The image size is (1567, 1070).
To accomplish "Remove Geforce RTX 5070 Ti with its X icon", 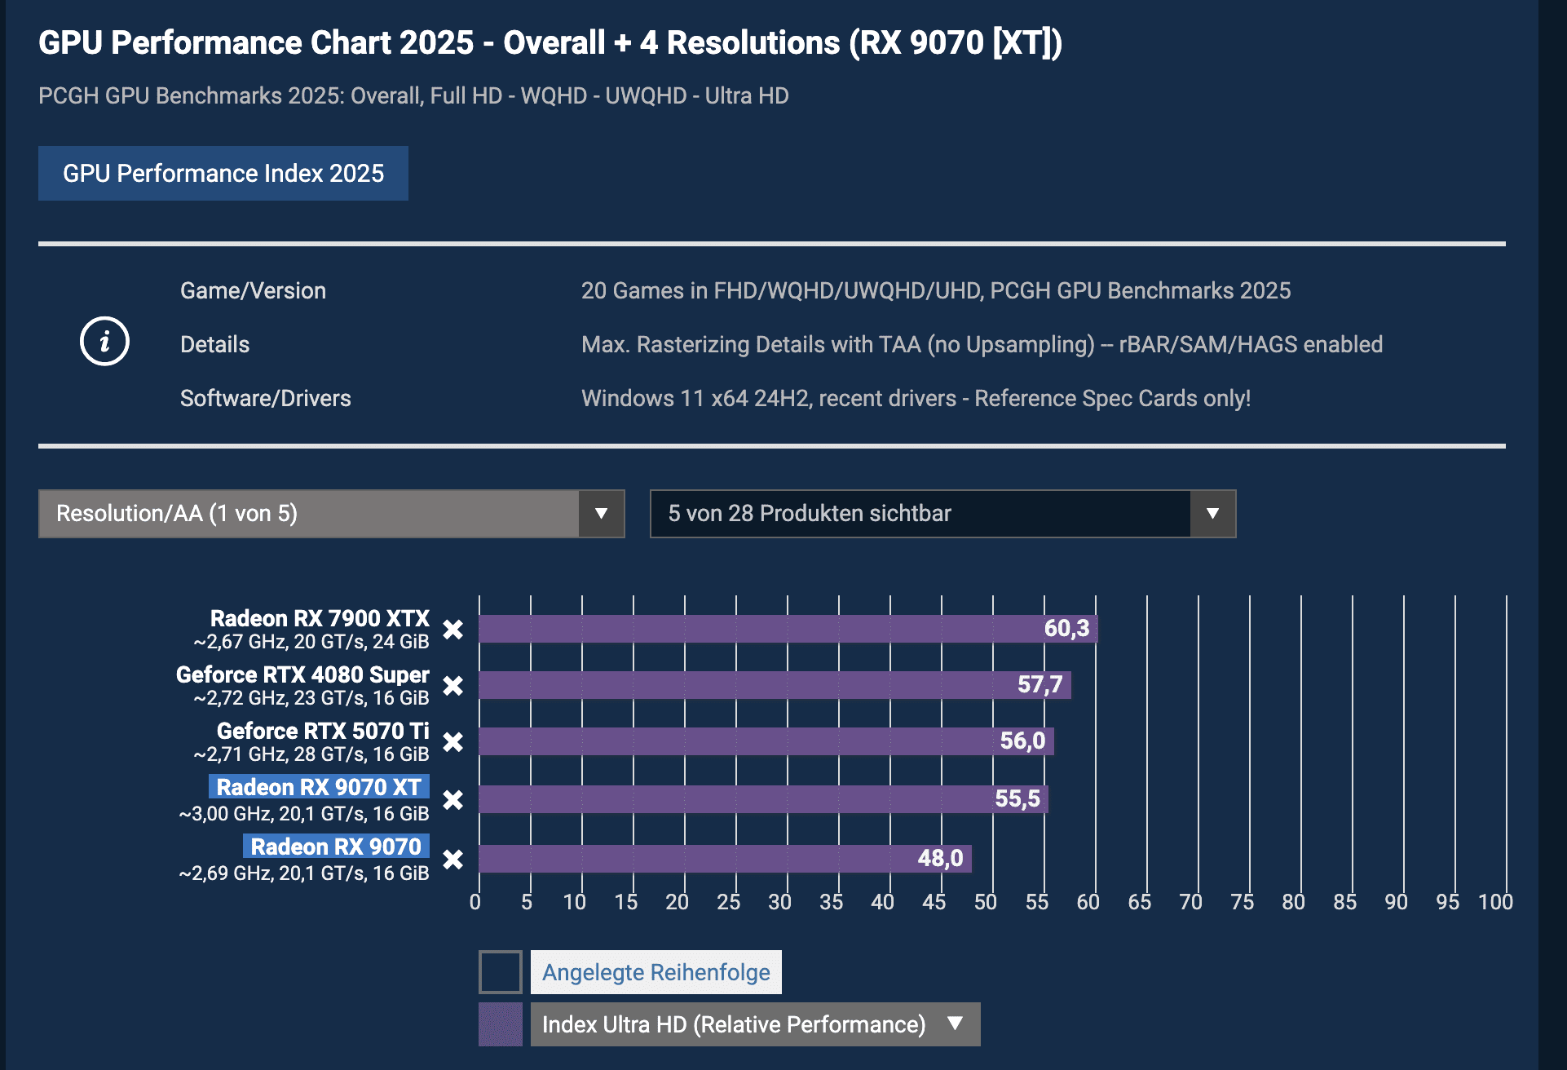I will pyautogui.click(x=453, y=742).
